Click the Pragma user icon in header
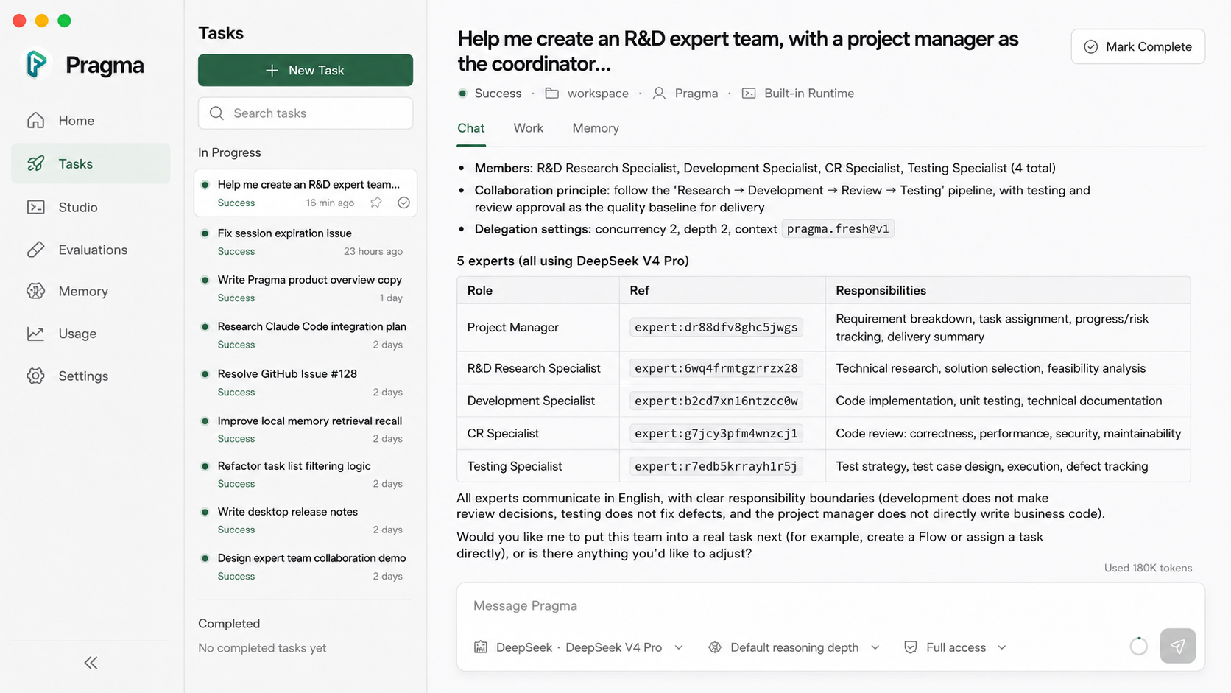Image resolution: width=1231 pixels, height=693 pixels. coord(659,93)
